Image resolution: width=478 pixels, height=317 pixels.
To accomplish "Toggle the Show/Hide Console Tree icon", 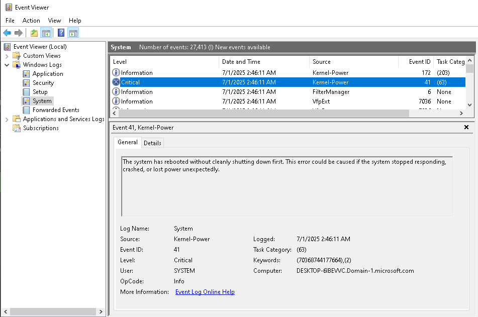I will point(46,33).
